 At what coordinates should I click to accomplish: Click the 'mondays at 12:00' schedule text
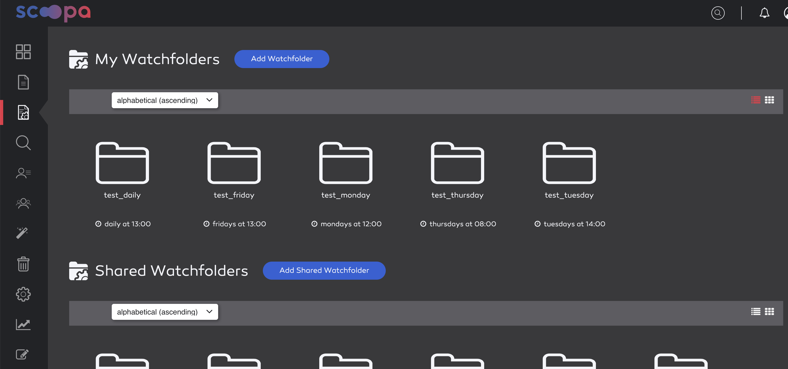click(351, 224)
